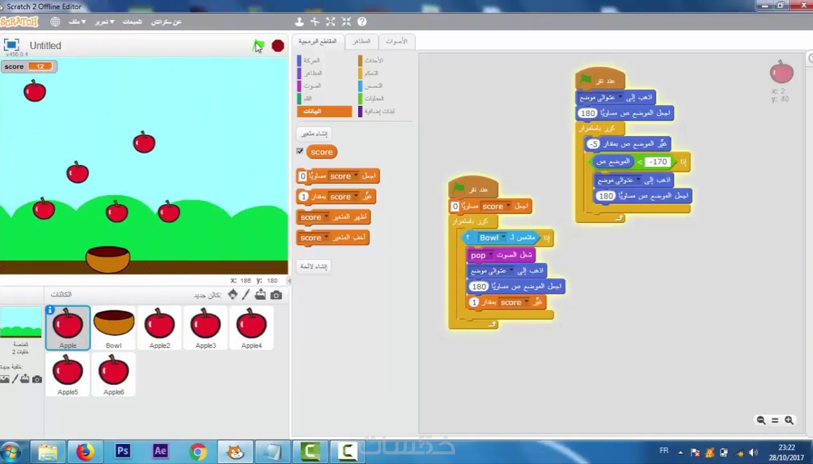813x464 pixels.
Task: Zoom in on the scripts area
Action: pos(789,420)
